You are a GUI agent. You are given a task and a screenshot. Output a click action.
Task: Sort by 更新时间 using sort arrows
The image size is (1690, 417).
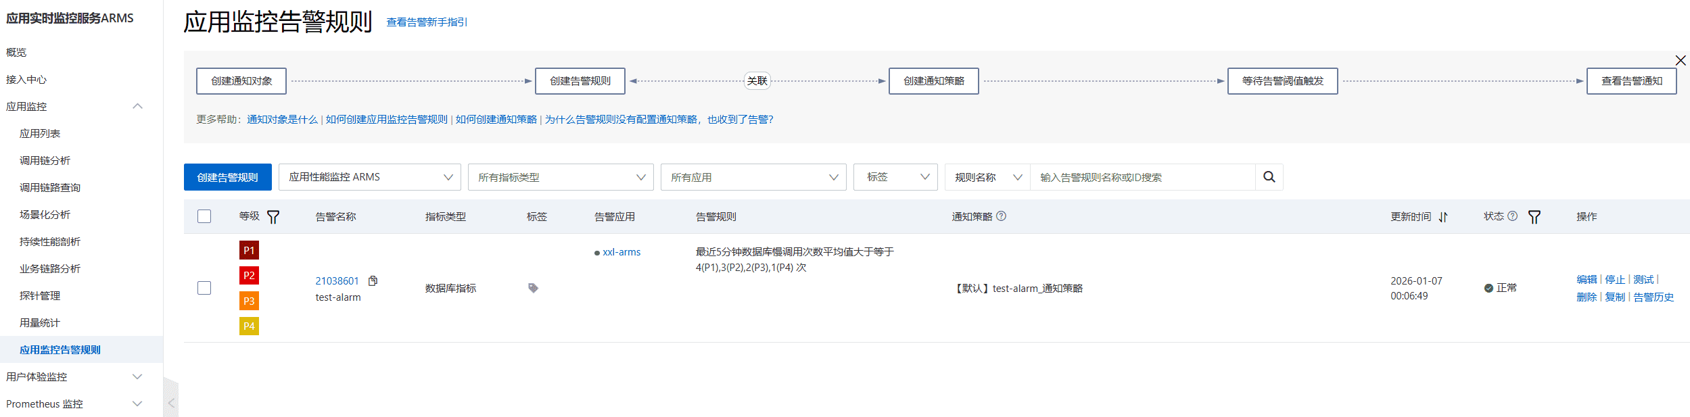point(1443,217)
